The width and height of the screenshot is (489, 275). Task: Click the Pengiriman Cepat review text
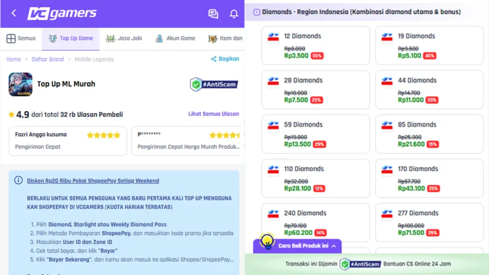[38, 147]
